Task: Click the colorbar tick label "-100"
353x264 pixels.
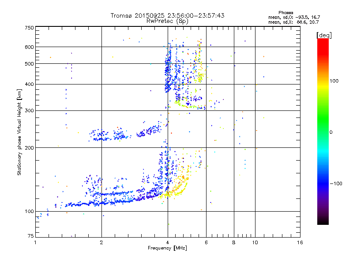Action: pyautogui.click(x=336, y=183)
